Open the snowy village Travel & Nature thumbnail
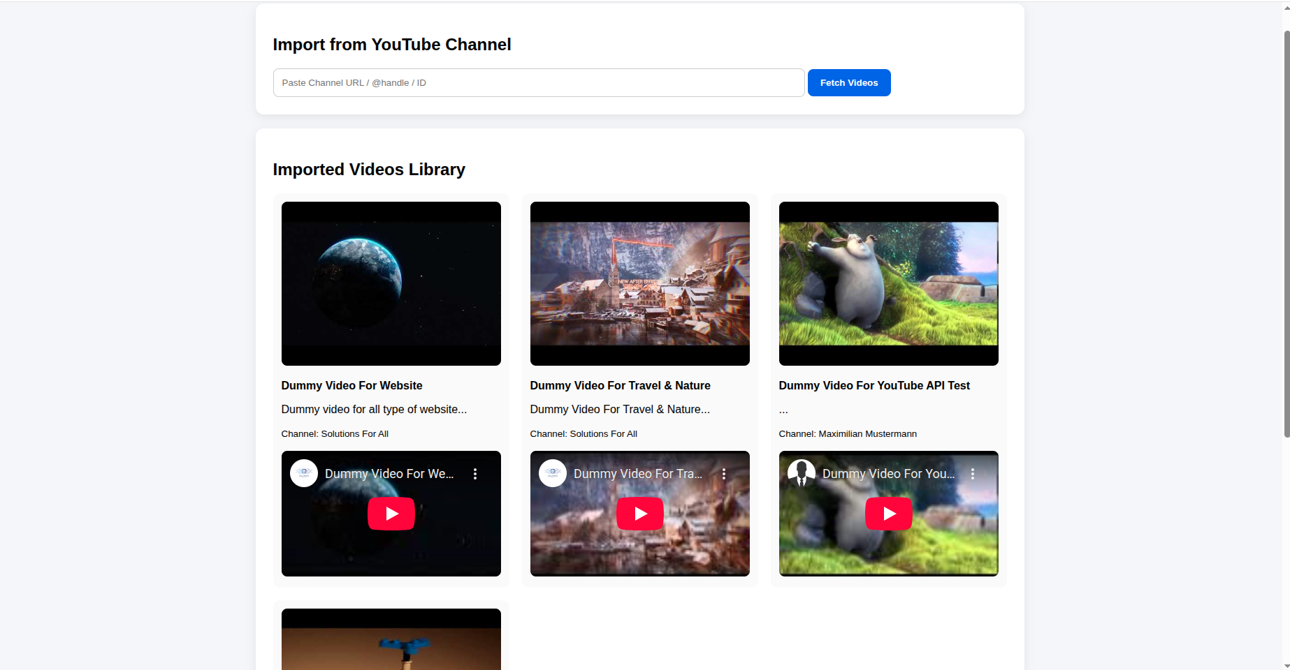Screen dimensions: 1290x670 coord(639,283)
